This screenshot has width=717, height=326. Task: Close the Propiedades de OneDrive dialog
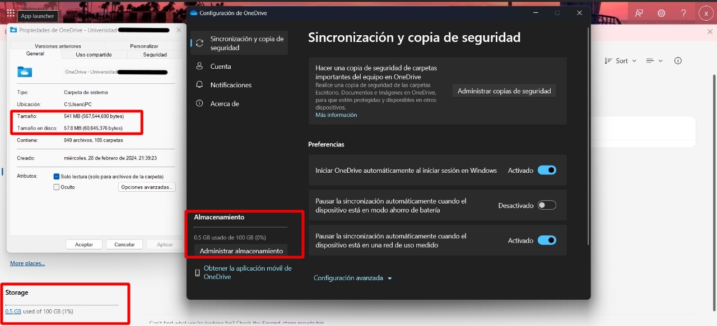click(179, 30)
